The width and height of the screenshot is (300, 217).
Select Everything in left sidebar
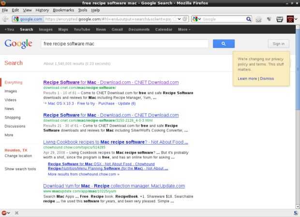pos(14,82)
